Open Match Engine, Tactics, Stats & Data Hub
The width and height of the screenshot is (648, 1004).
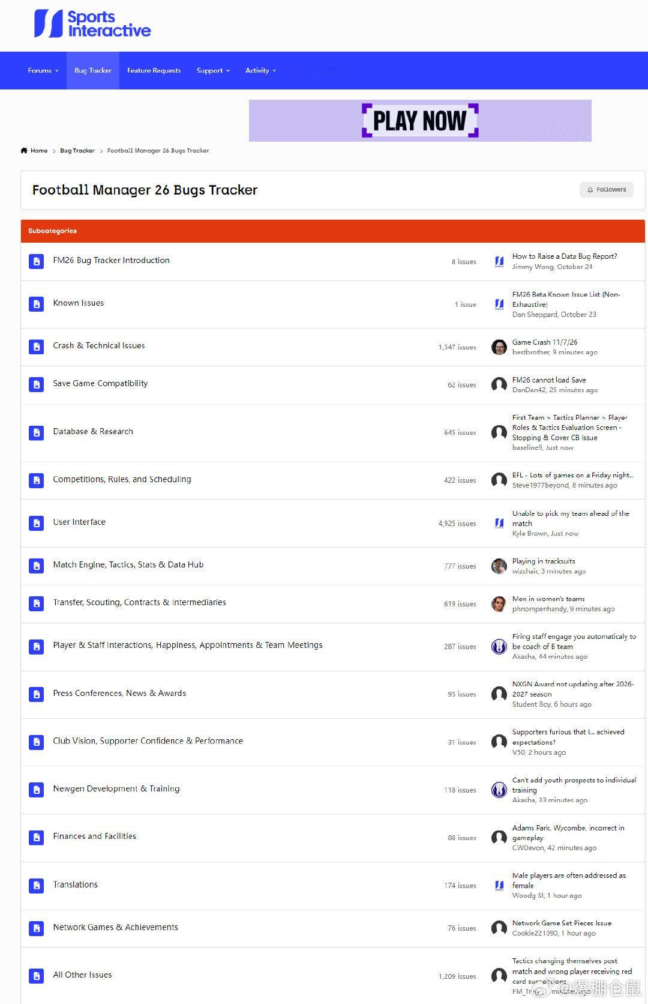click(128, 564)
